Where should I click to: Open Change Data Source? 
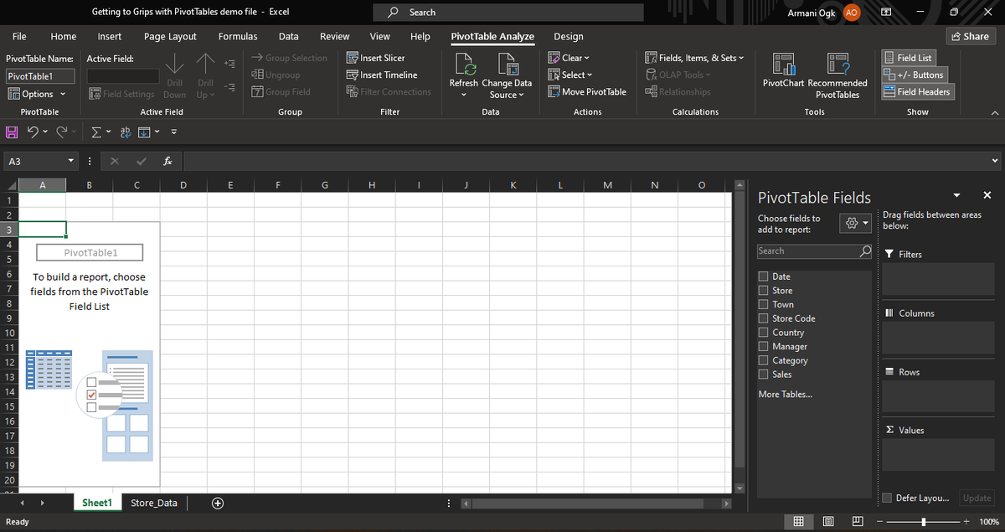point(507,75)
